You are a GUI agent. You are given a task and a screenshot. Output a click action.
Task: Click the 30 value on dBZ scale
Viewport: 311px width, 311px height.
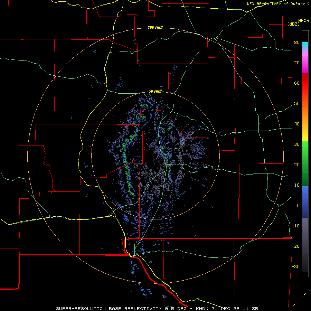pyautogui.click(x=297, y=144)
